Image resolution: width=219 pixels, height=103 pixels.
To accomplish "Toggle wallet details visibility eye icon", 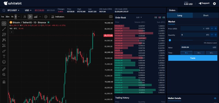I will [215, 98].
